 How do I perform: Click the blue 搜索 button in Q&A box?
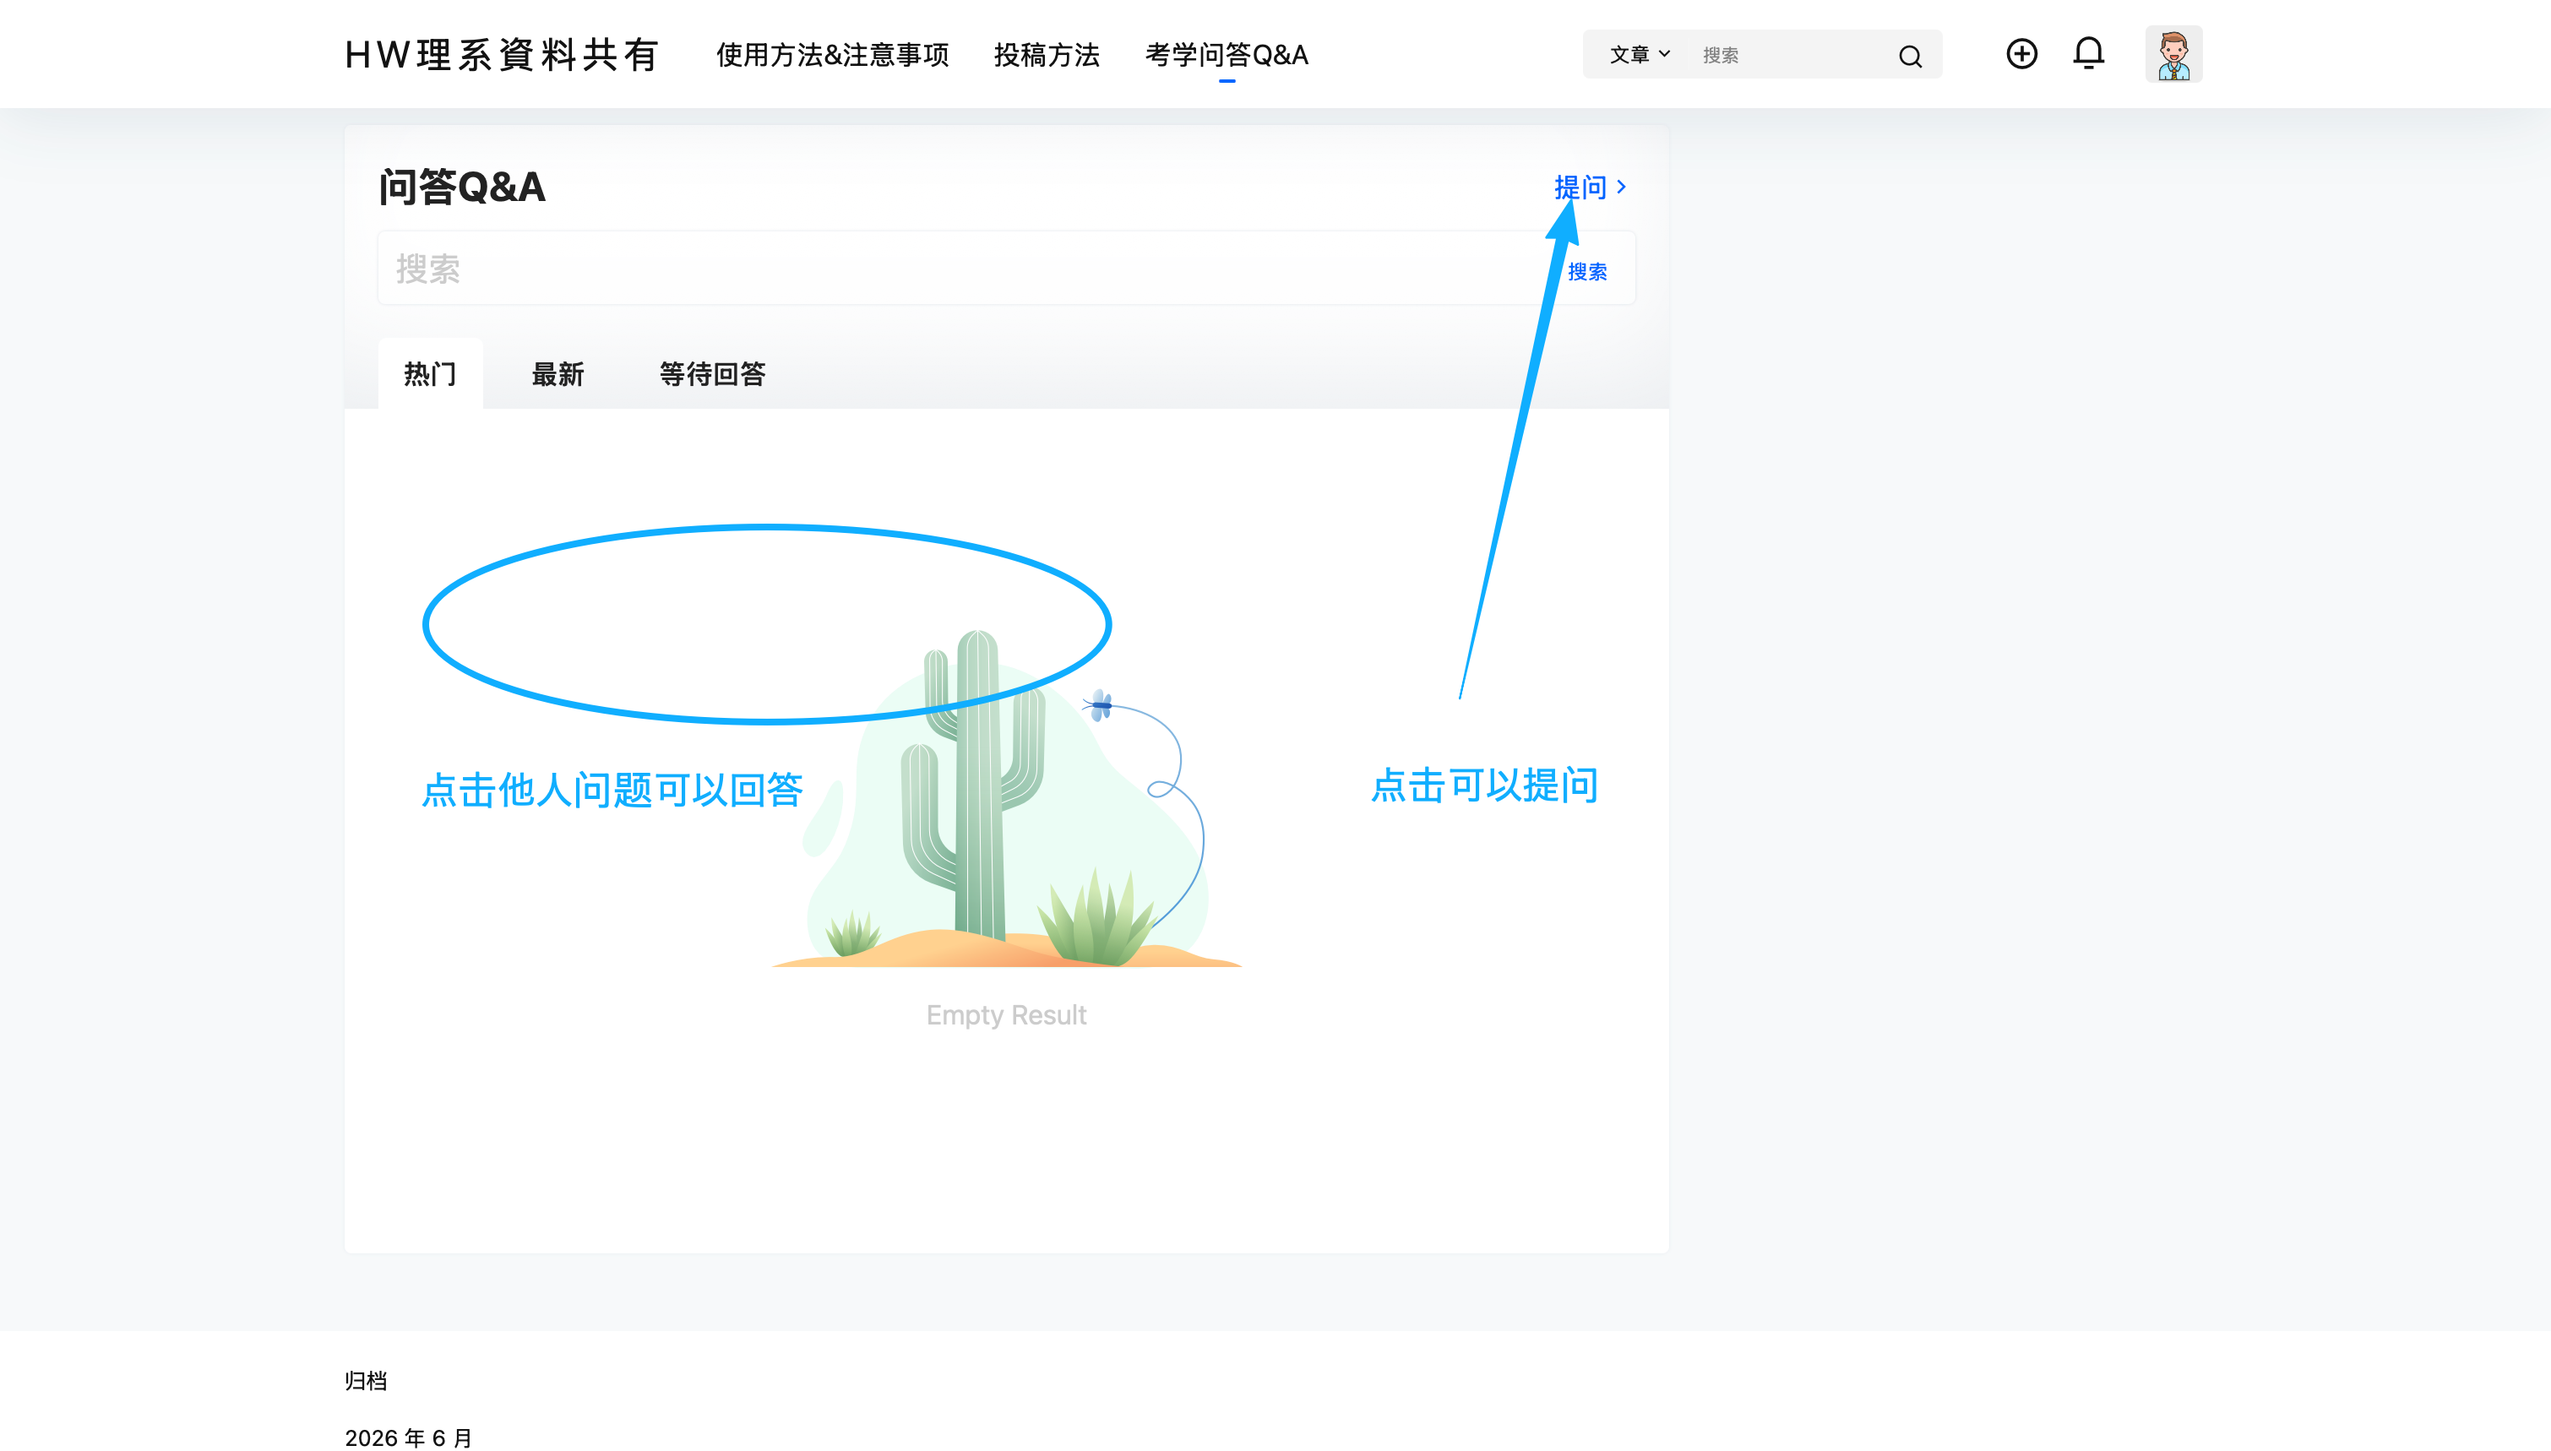click(1587, 271)
